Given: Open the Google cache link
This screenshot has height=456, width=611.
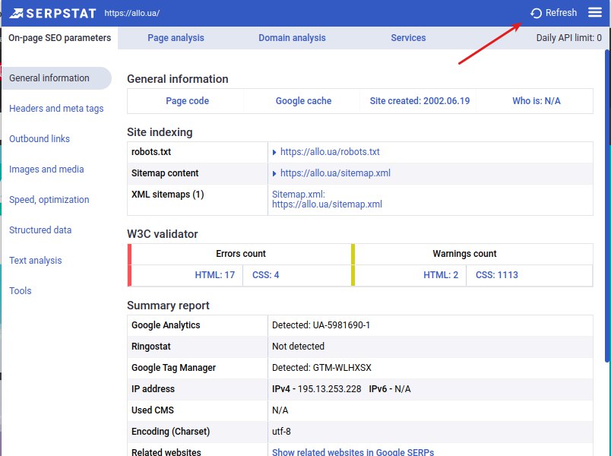Looking at the screenshot, I should click(x=303, y=101).
